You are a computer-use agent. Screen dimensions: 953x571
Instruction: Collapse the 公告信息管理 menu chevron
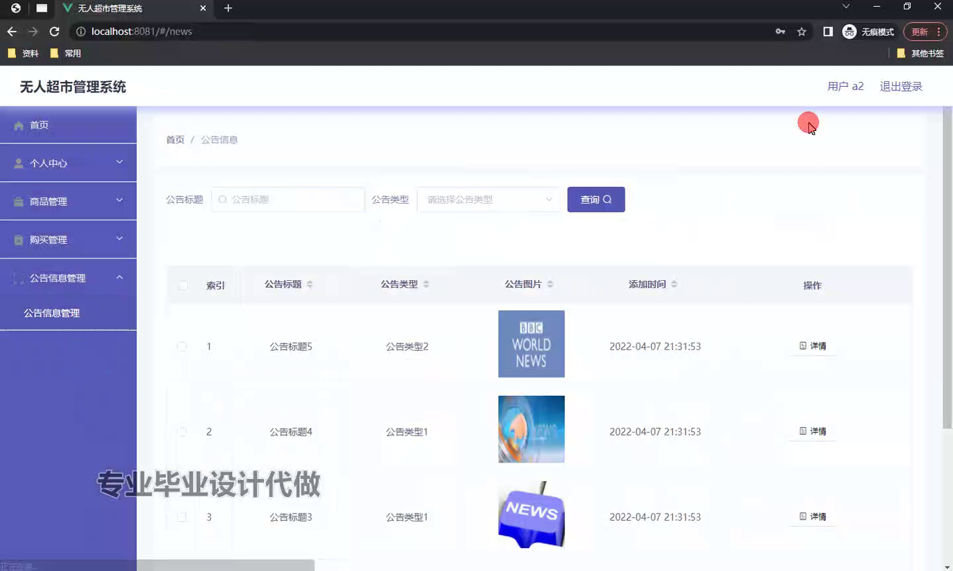[x=120, y=277]
